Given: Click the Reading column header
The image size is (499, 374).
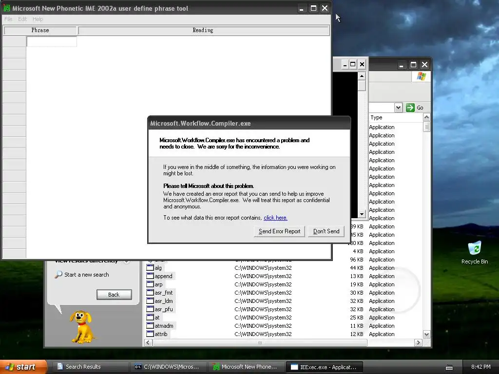Looking at the screenshot, I should (x=203, y=30).
